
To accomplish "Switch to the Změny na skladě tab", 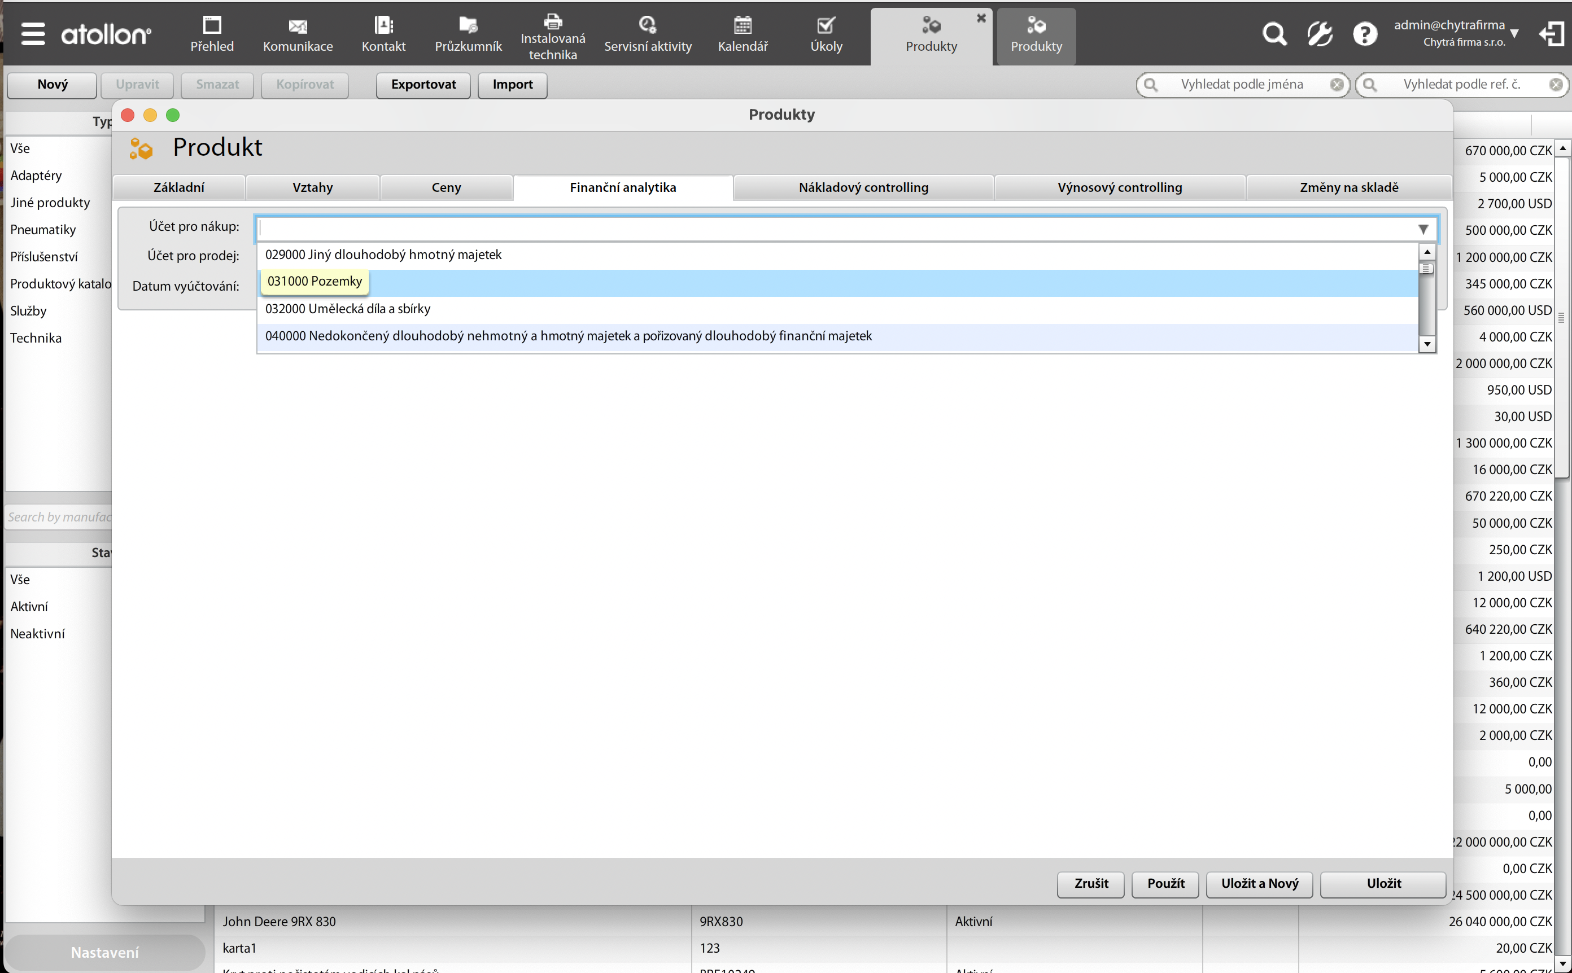I will [x=1348, y=187].
